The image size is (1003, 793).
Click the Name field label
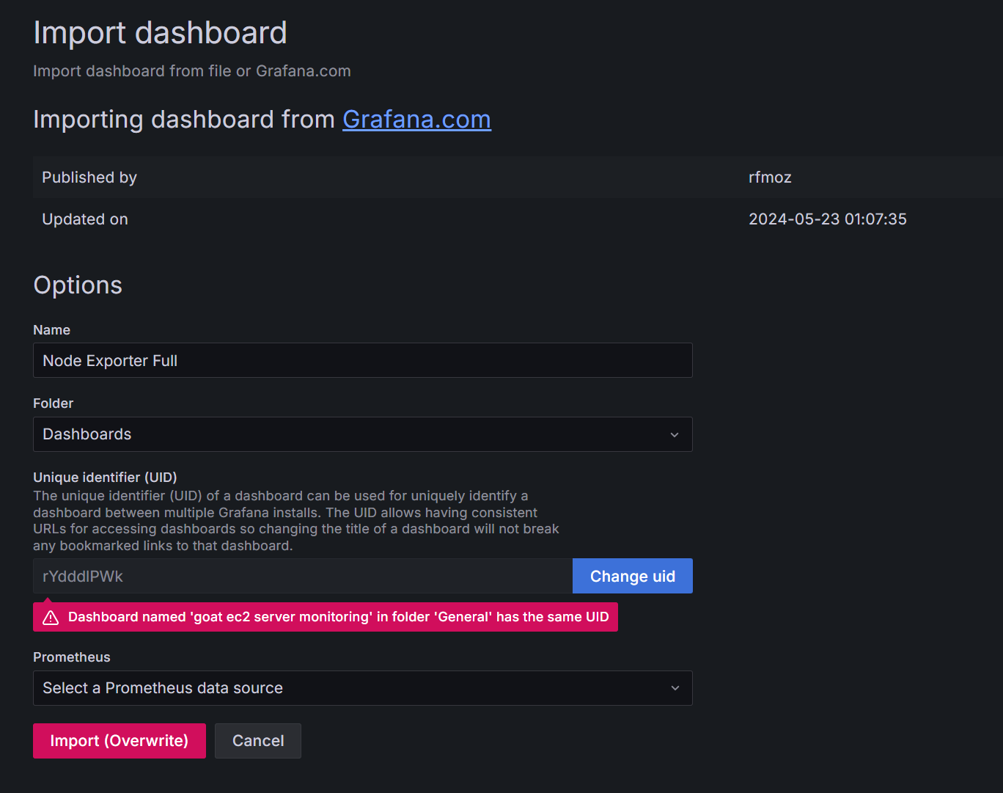52,330
